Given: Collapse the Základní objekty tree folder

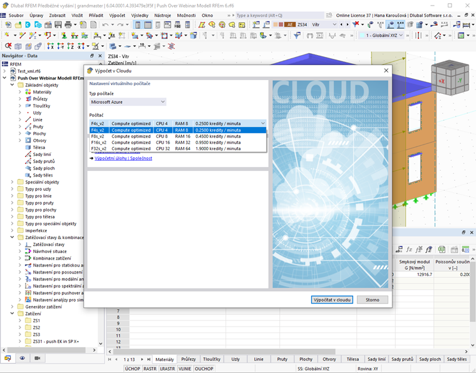Looking at the screenshot, I should click(12, 85).
